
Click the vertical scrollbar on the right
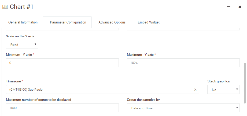tap(245, 83)
